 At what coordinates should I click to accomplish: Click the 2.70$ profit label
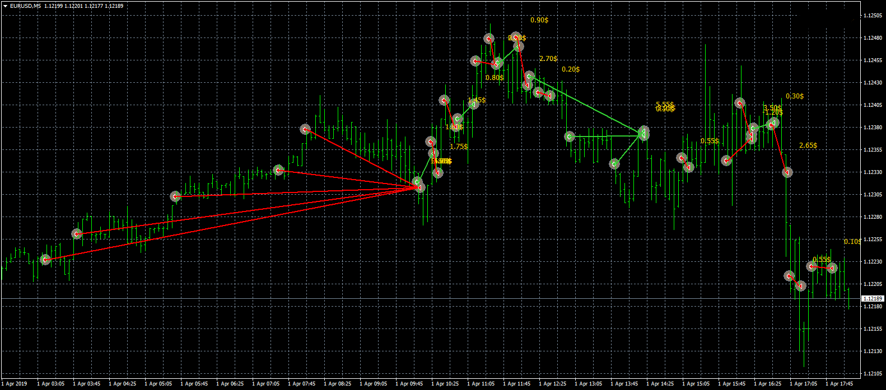[x=548, y=59]
